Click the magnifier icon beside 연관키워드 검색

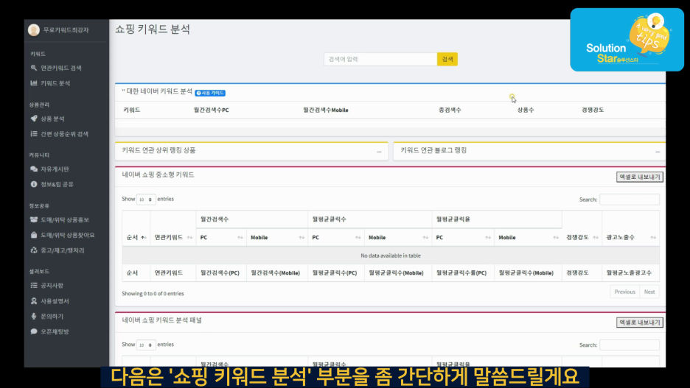(x=34, y=68)
